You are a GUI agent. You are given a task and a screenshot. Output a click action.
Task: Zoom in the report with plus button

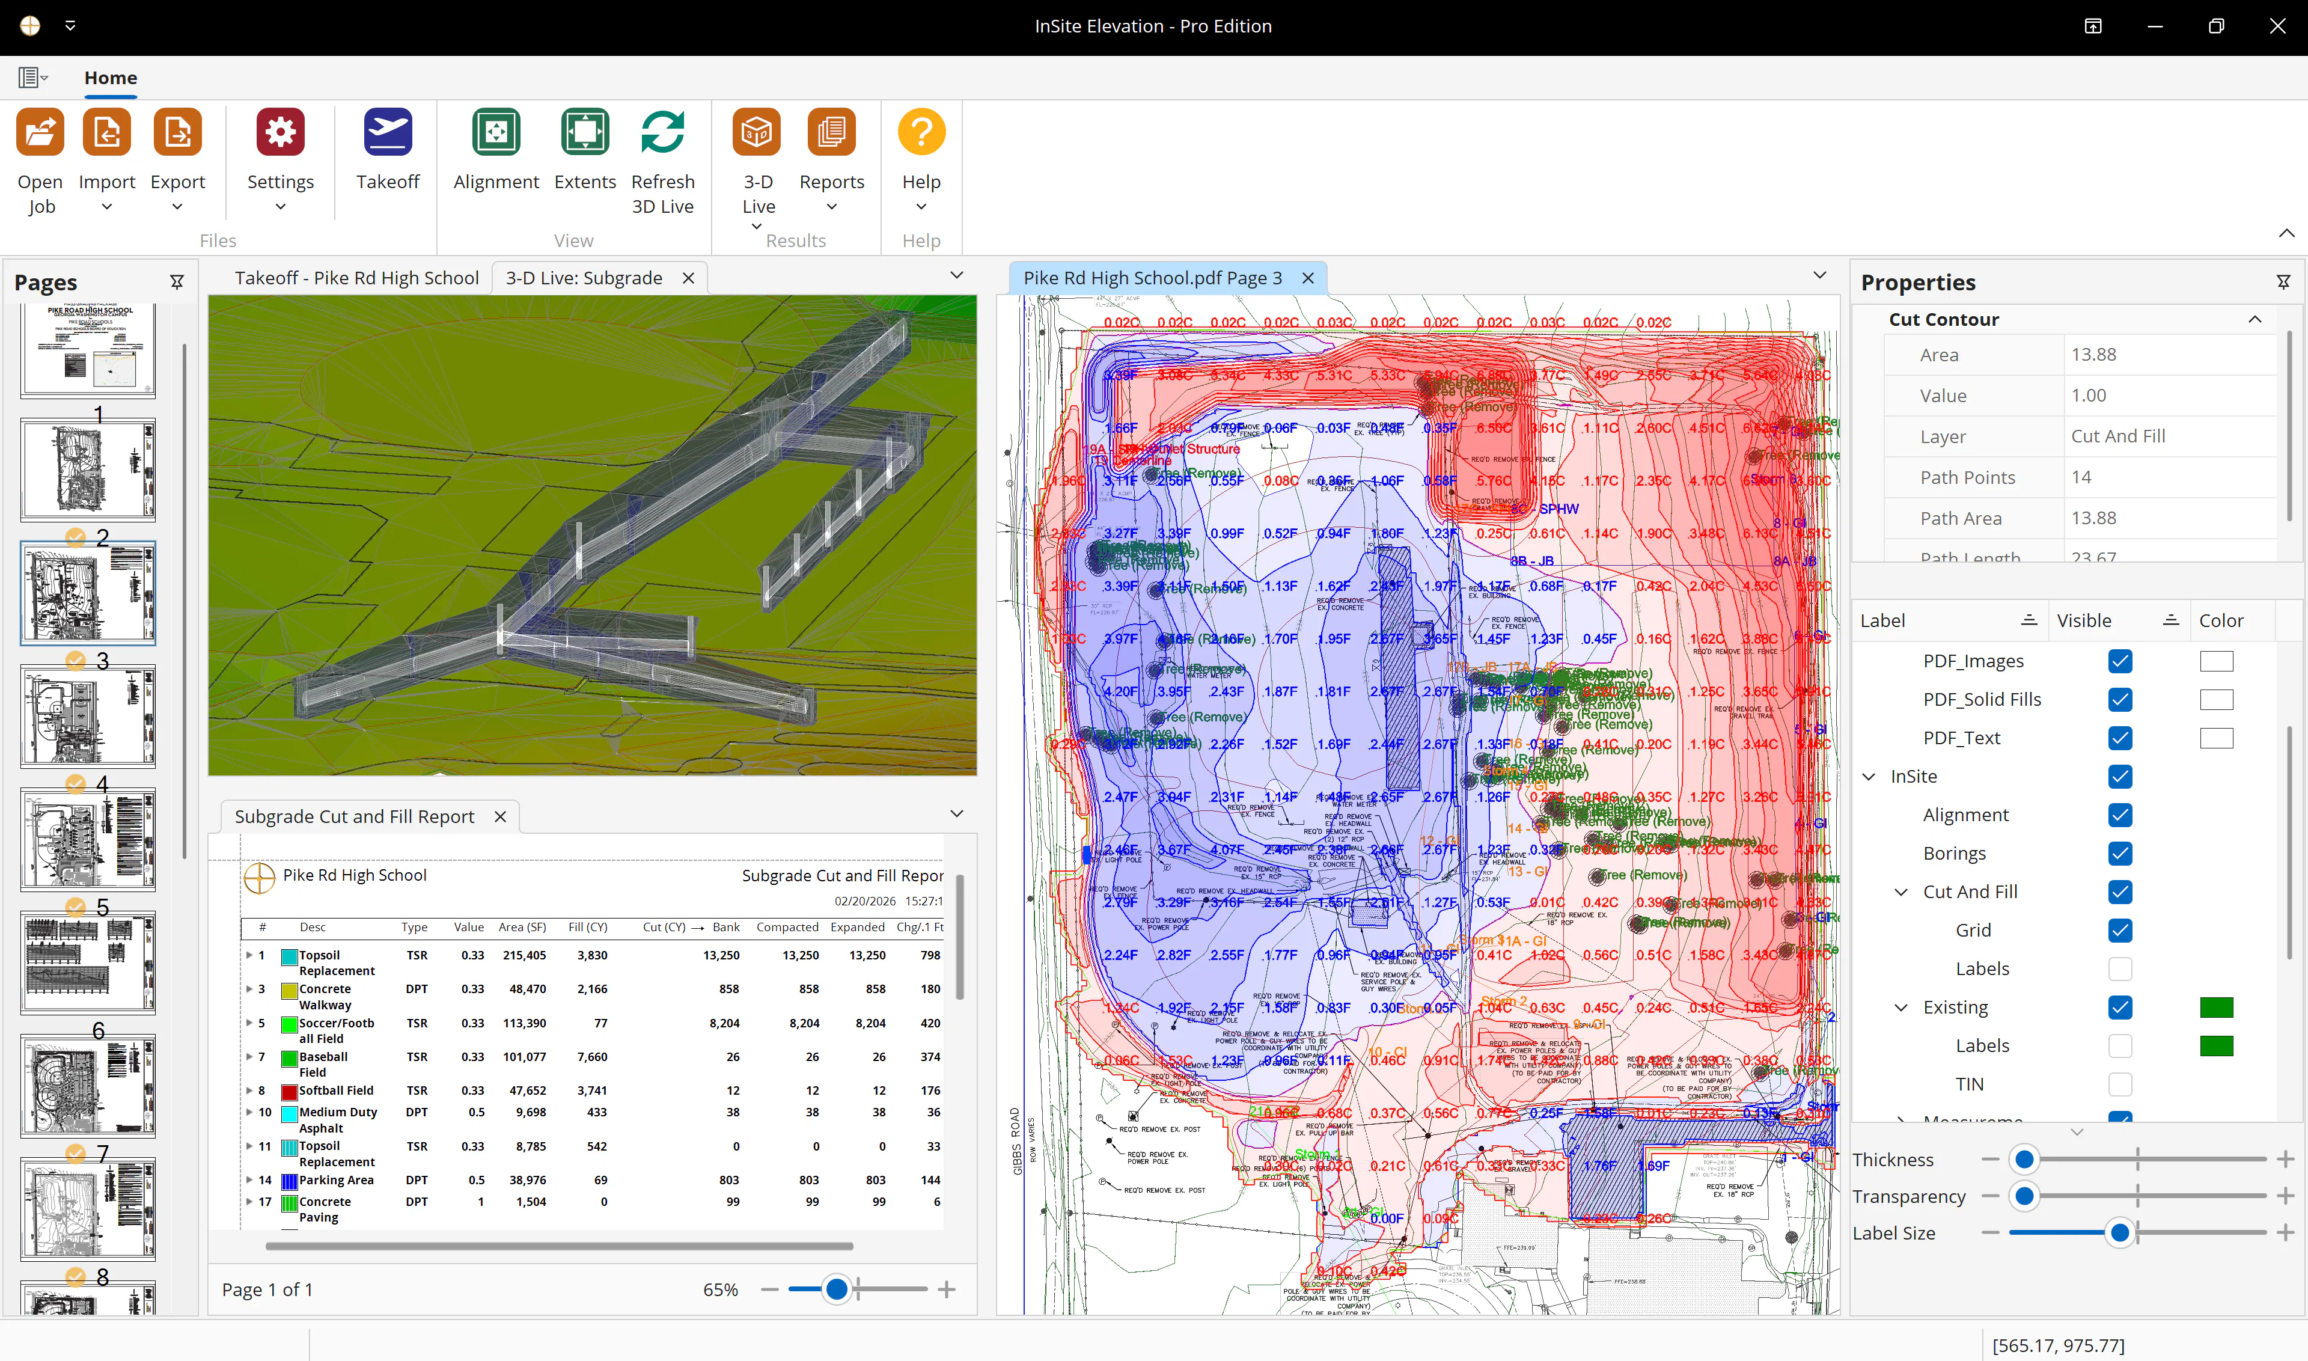tap(947, 1291)
